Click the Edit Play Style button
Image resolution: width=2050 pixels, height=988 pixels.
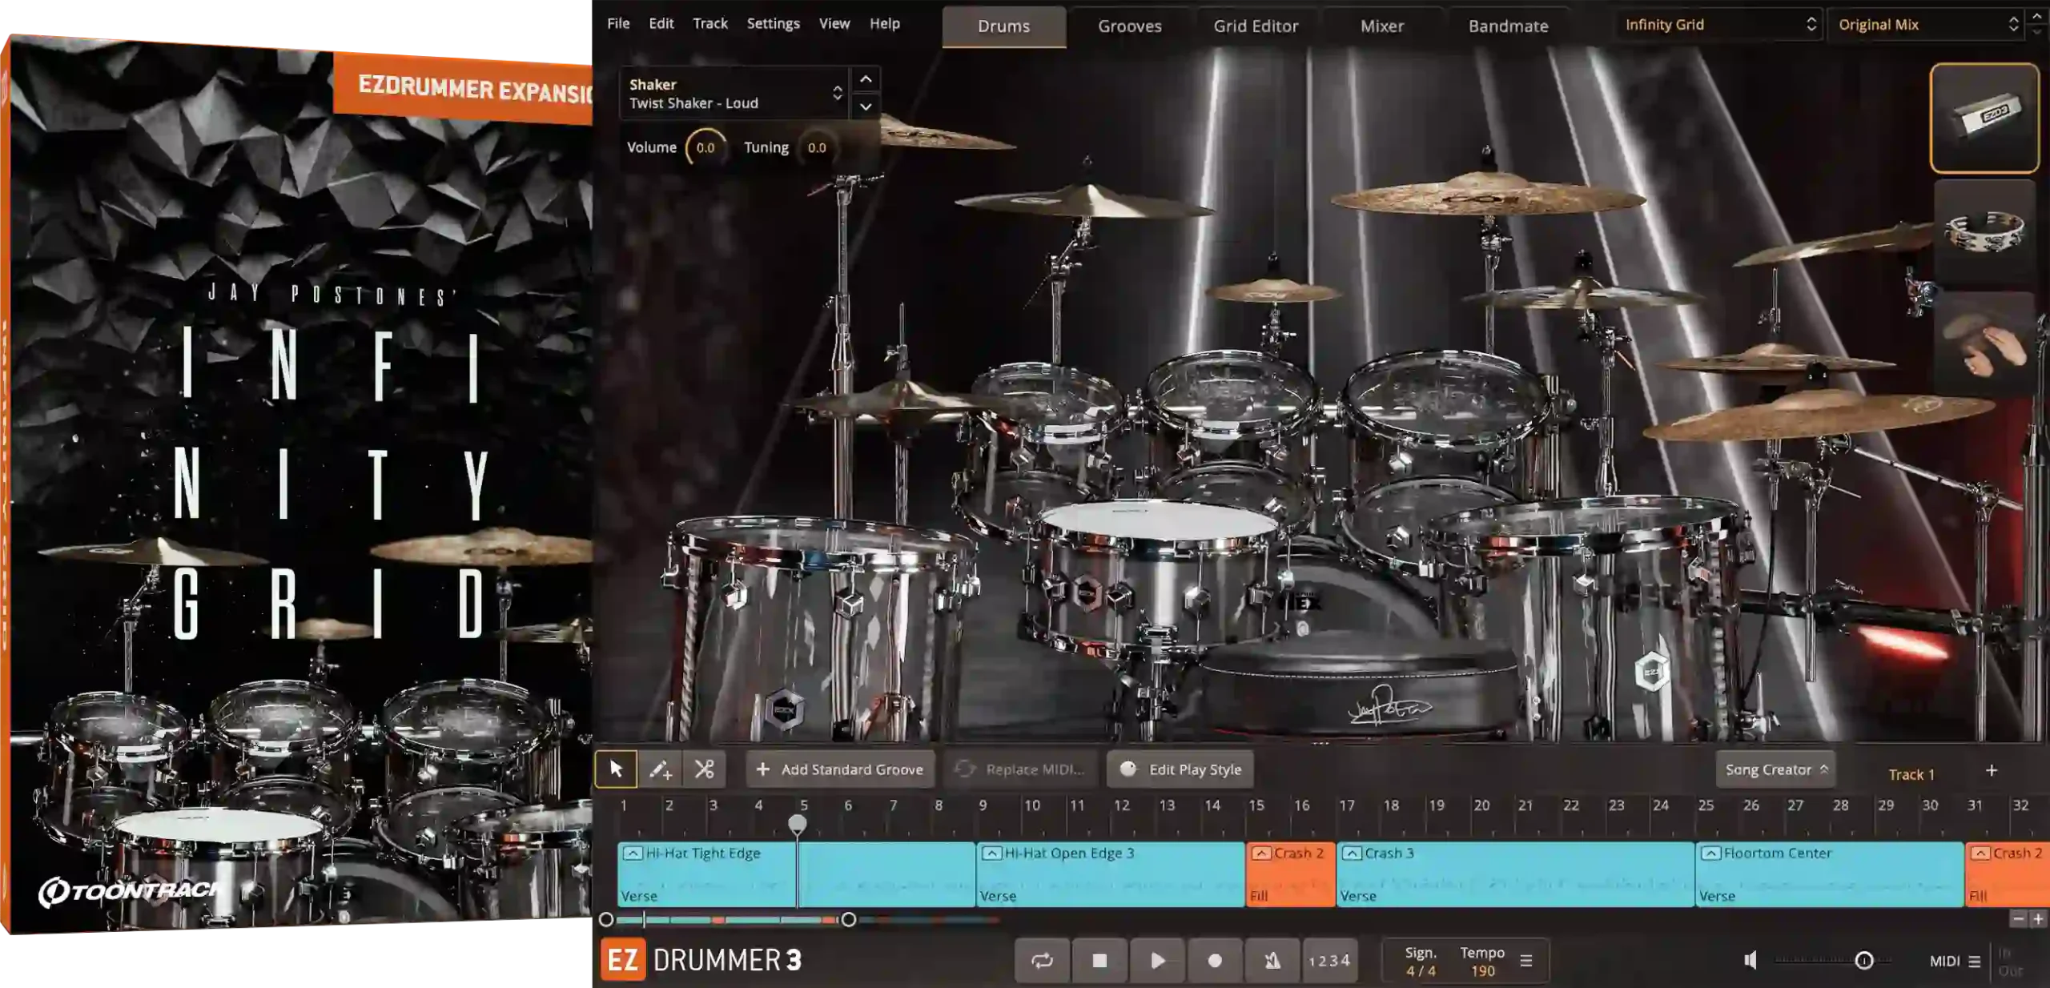(1180, 769)
